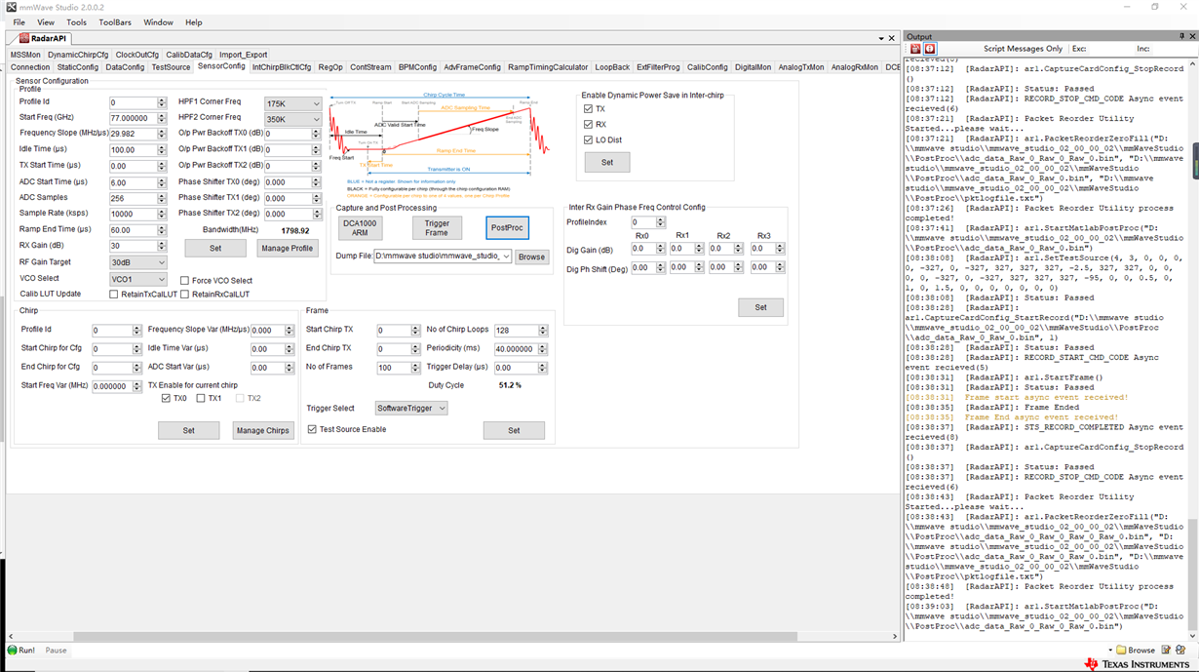This screenshot has width=1199, height=672.
Task: Expand the Dump File path dropdown
Action: [x=506, y=257]
